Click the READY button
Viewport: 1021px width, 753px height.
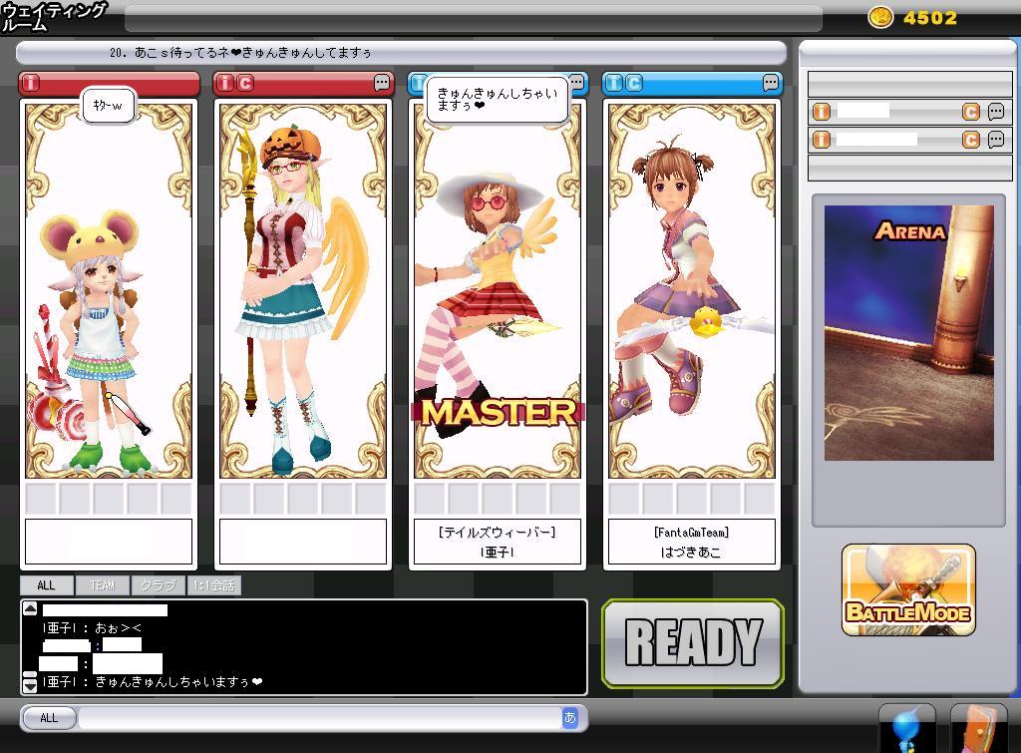tap(693, 643)
